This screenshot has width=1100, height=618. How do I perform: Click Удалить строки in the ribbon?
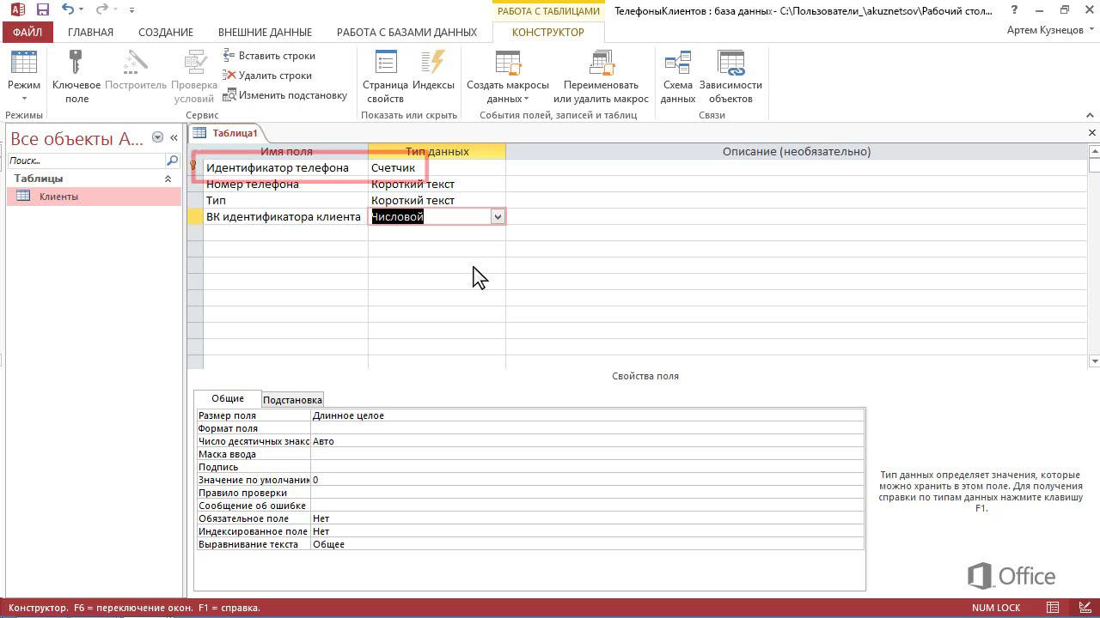267,76
